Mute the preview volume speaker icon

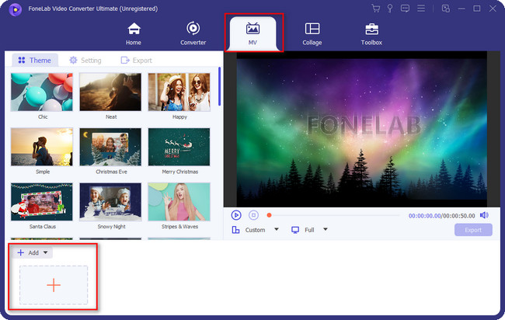point(484,215)
